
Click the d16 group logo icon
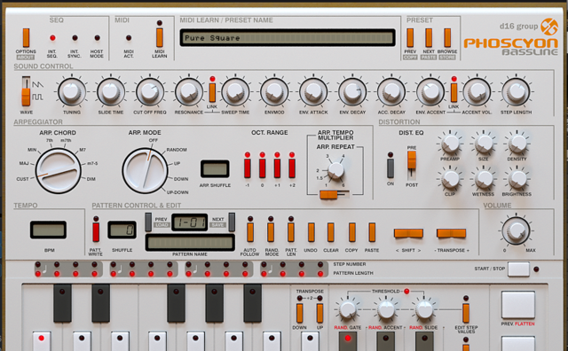click(549, 27)
